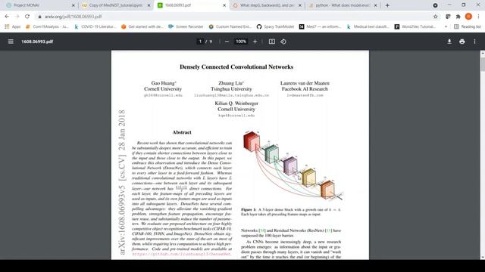Open the Reading list button
485x272 pixels.
point(468,27)
